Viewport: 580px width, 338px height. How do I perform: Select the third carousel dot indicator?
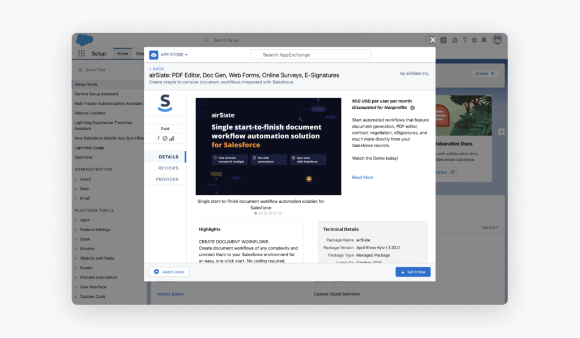click(x=265, y=213)
